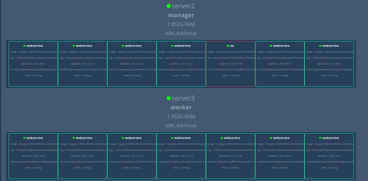Viewport: 368px width, 181px height.
Task: Click green dot of webservice container 746c57d2
Action: [x=123, y=46]
